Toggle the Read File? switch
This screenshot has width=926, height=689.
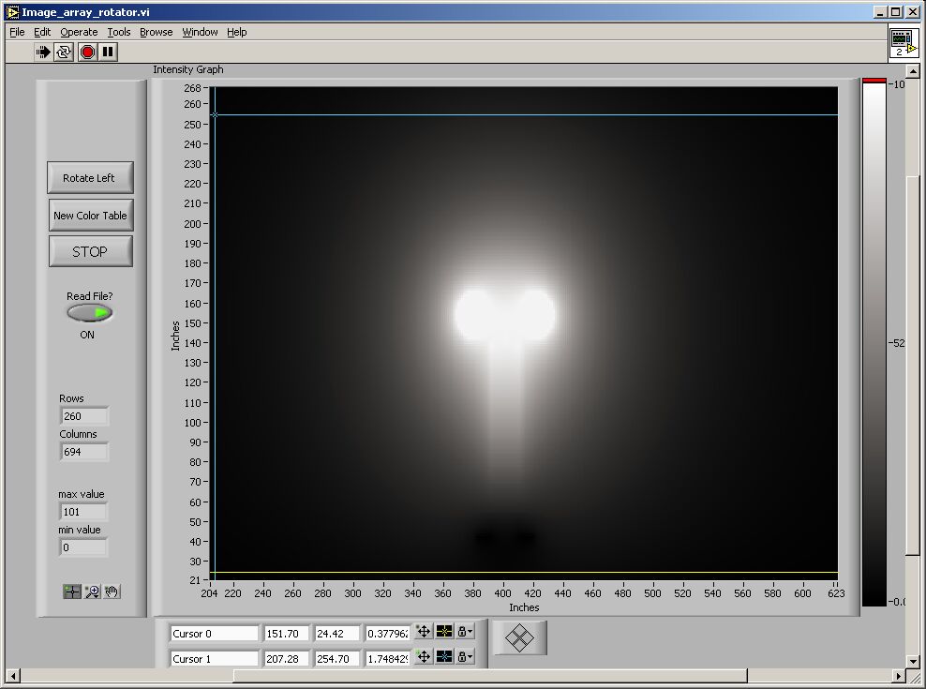pos(90,313)
